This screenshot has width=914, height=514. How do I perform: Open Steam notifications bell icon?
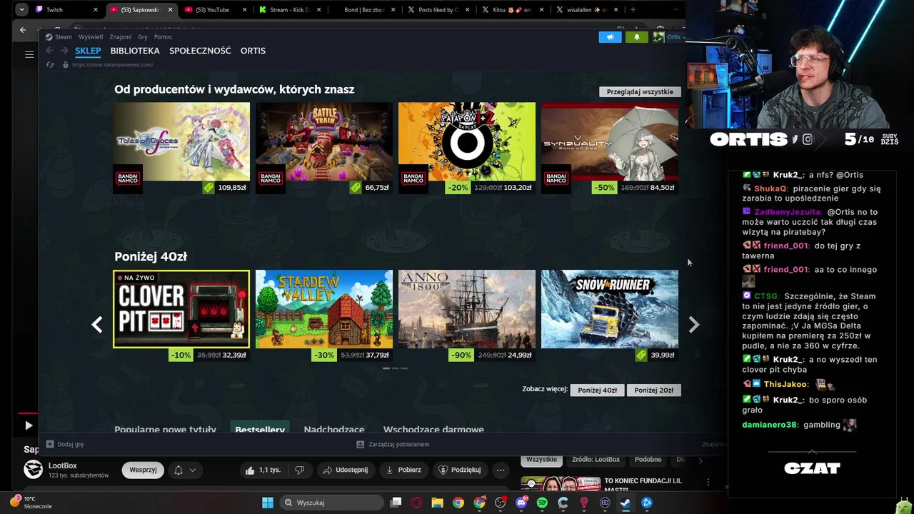pyautogui.click(x=636, y=37)
